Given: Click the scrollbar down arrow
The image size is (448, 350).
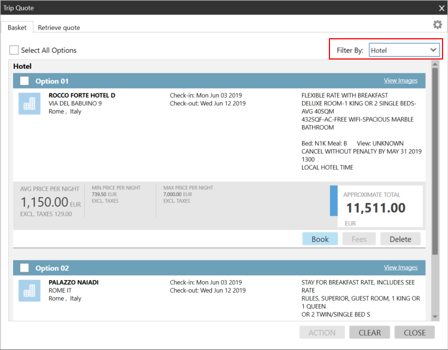Looking at the screenshot, I should pos(435,317).
